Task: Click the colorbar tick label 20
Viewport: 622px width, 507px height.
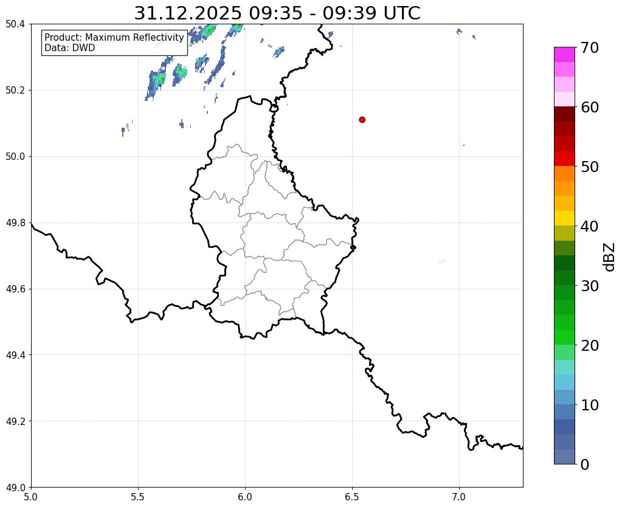Action: click(x=590, y=345)
